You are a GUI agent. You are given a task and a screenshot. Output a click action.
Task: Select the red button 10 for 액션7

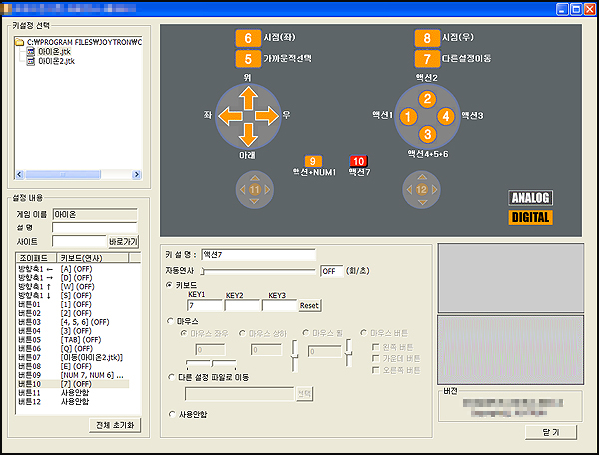coord(359,161)
